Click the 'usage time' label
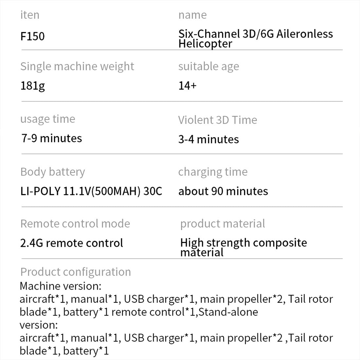Image resolution: width=360 pixels, height=360 pixels. pyautogui.click(x=48, y=119)
